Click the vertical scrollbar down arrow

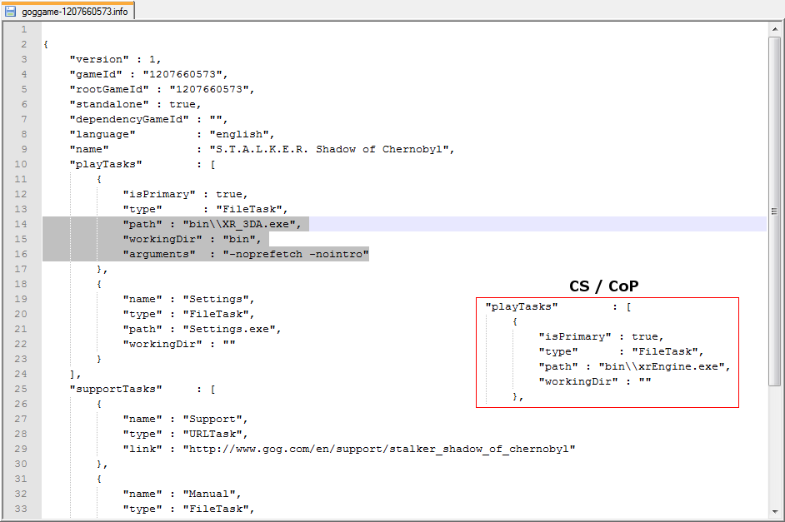pyautogui.click(x=775, y=511)
